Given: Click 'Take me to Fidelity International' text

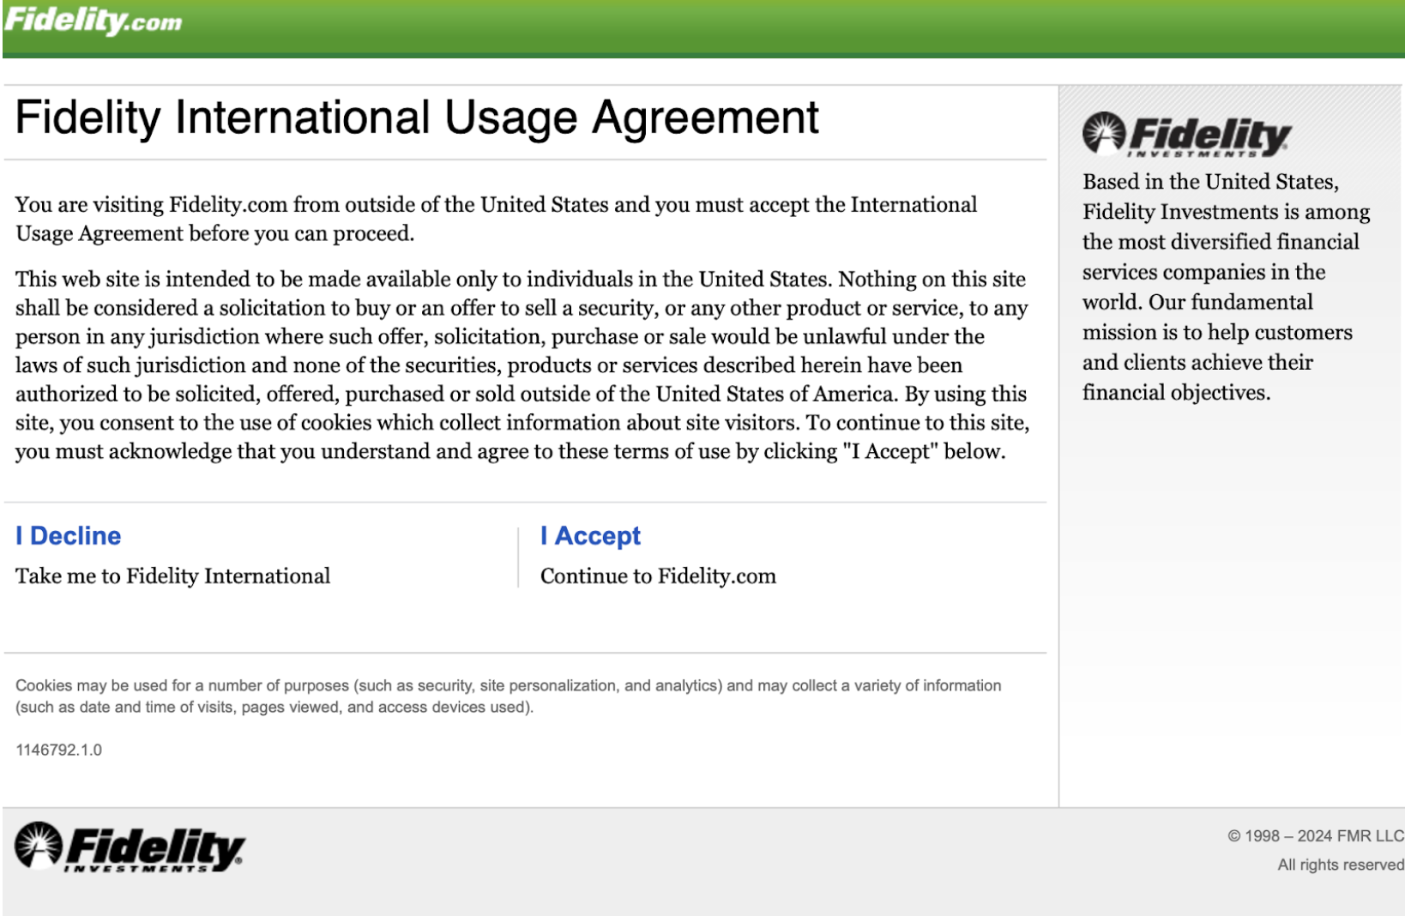Looking at the screenshot, I should coord(172,576).
